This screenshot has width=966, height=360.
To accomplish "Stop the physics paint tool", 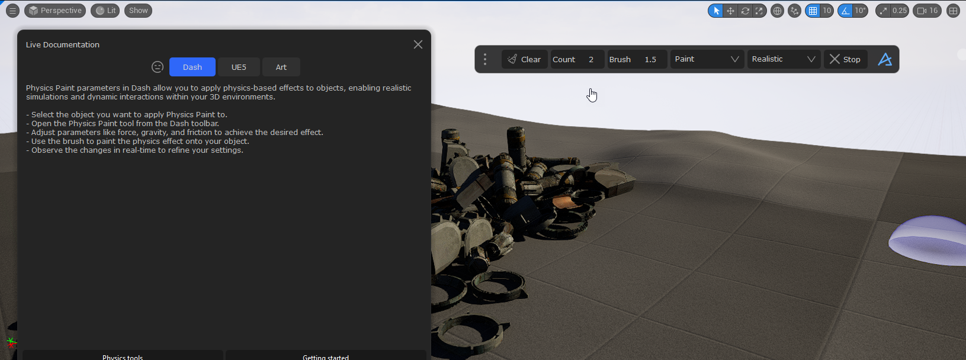I will [846, 59].
